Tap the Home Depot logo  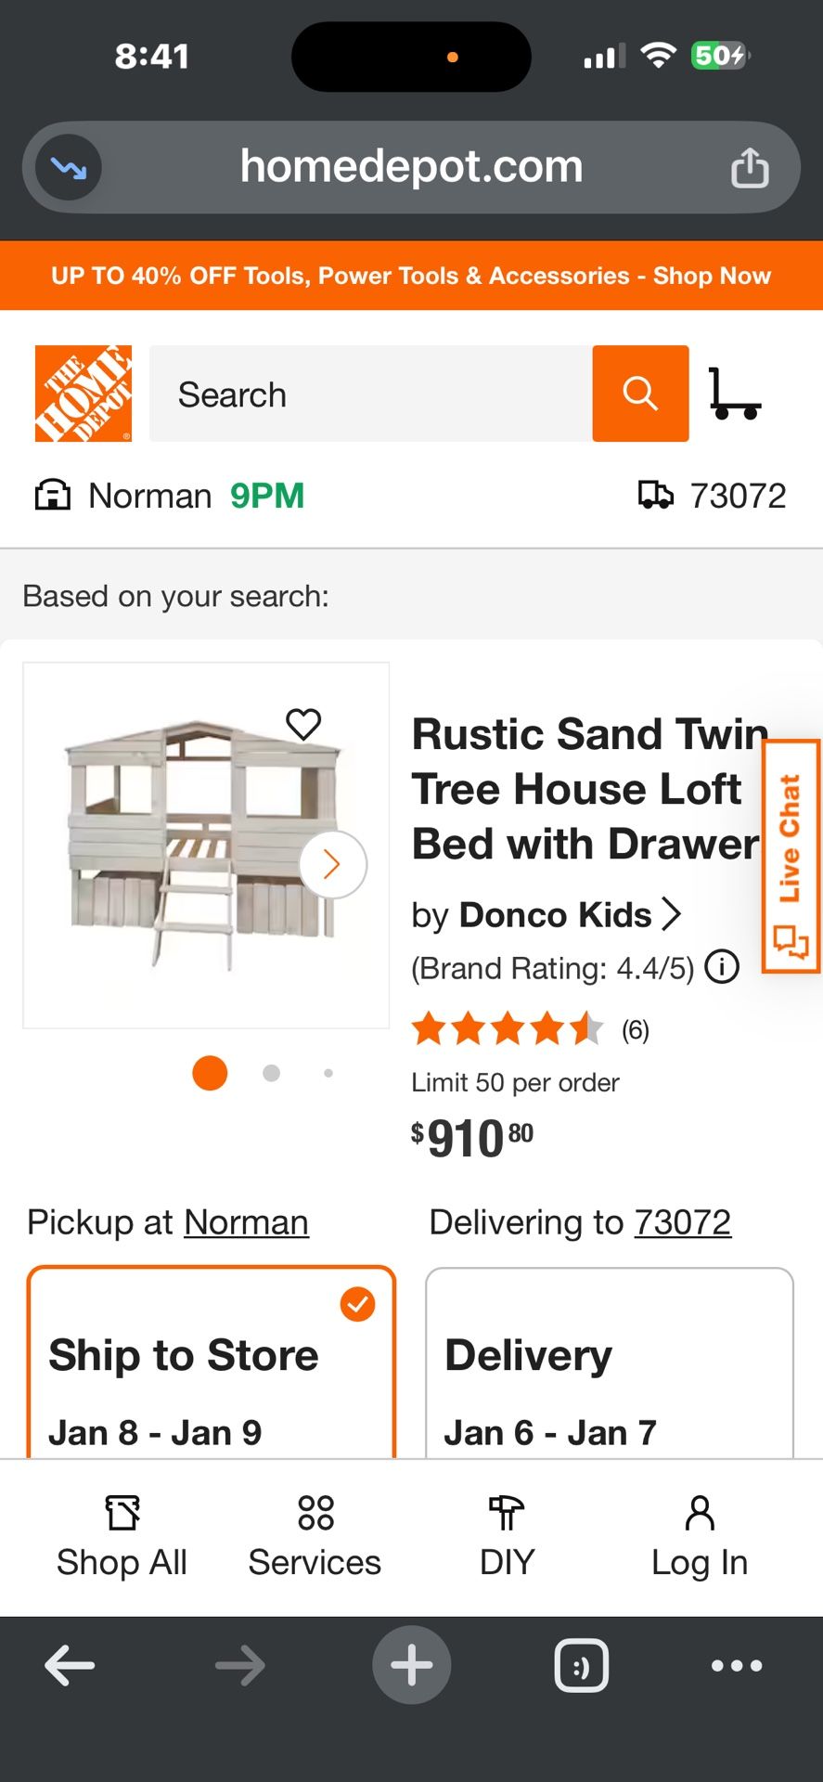[x=84, y=394]
